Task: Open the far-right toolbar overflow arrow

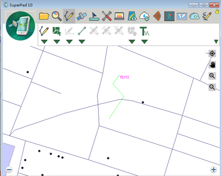Action: click(216, 42)
